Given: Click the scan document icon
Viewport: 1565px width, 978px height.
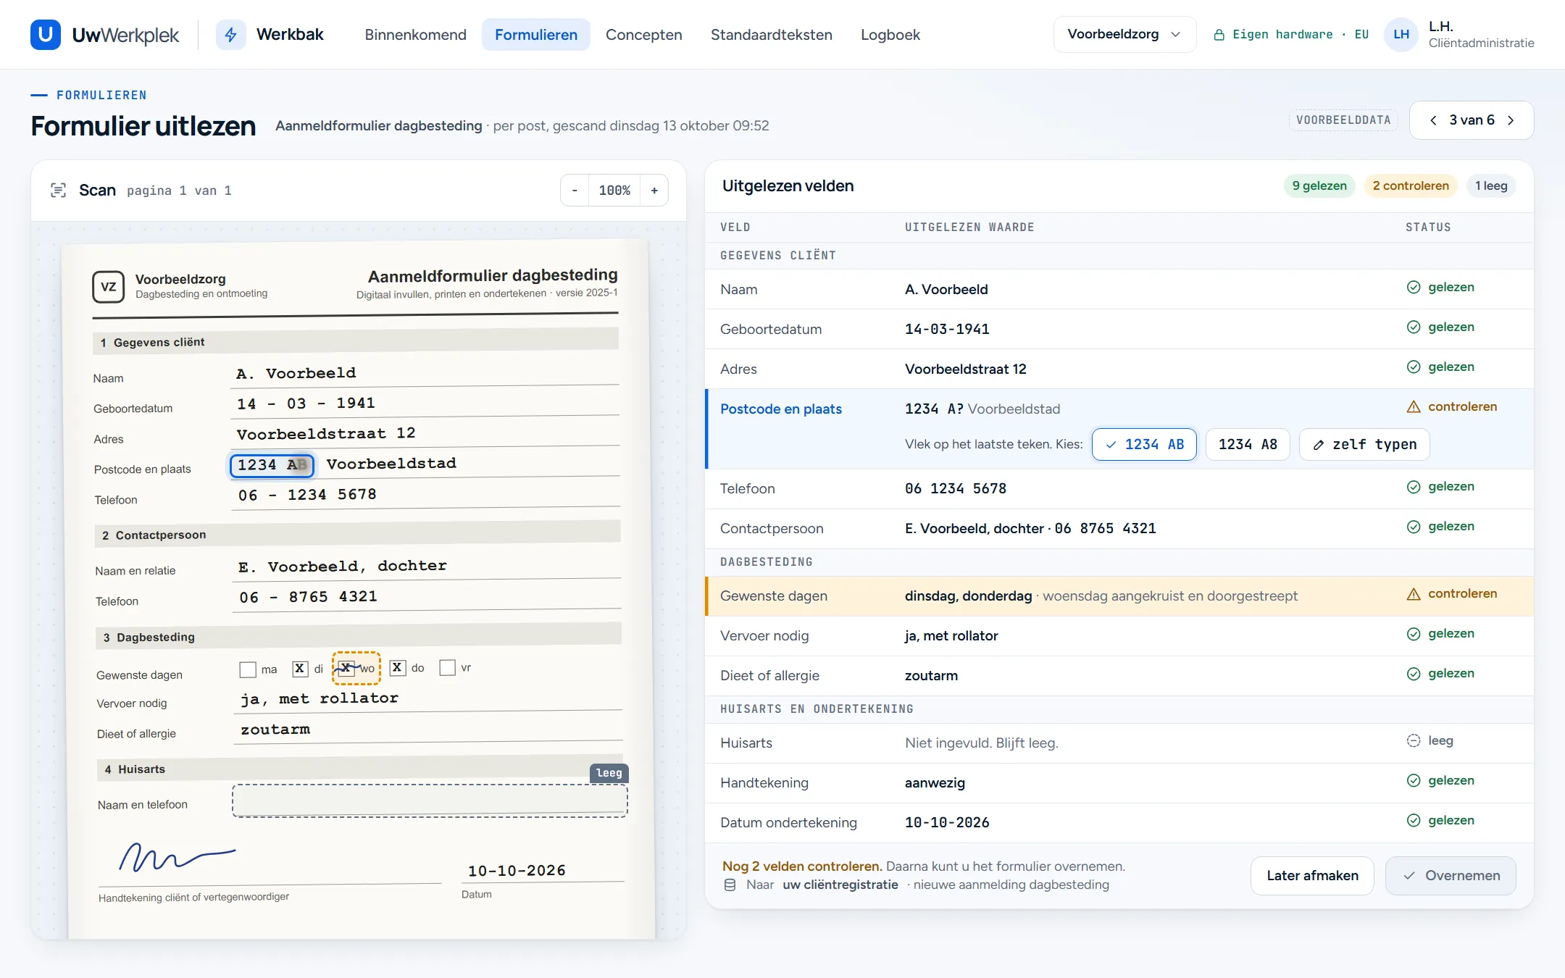Looking at the screenshot, I should [59, 191].
